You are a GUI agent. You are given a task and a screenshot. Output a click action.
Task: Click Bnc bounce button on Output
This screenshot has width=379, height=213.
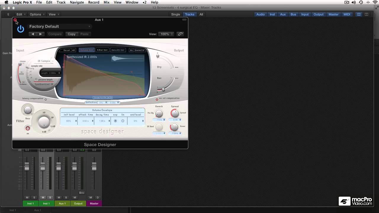click(x=82, y=193)
